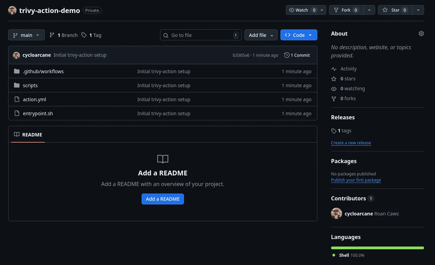Click the tag icon beside 1 tags
Image resolution: width=435 pixels, height=265 pixels.
coord(334,131)
